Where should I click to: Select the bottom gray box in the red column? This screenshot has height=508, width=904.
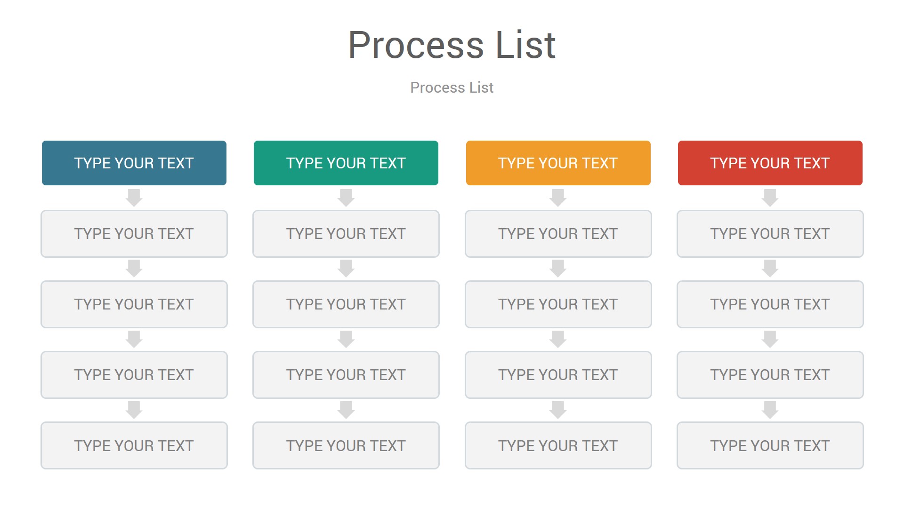click(770, 445)
